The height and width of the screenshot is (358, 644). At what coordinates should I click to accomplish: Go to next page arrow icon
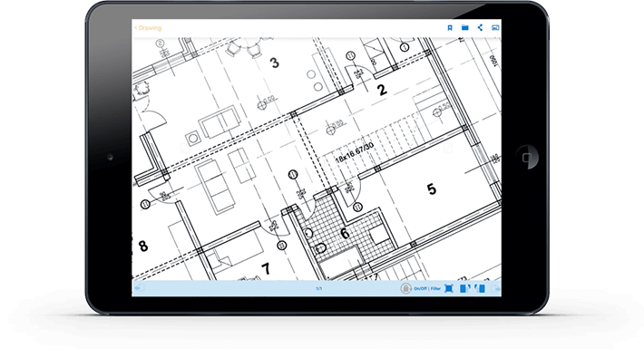[x=496, y=288]
